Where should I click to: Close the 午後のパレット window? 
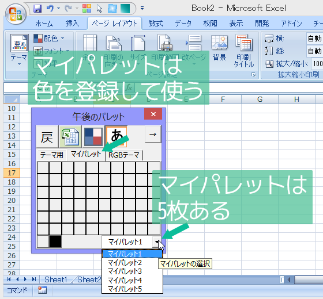[x=153, y=114]
